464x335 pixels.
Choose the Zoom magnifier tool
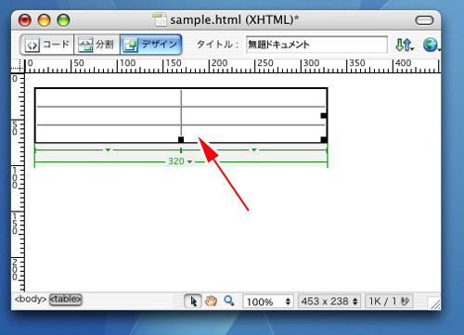click(229, 301)
